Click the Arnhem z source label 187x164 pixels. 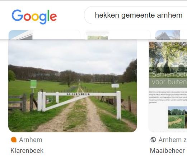tap(173, 140)
